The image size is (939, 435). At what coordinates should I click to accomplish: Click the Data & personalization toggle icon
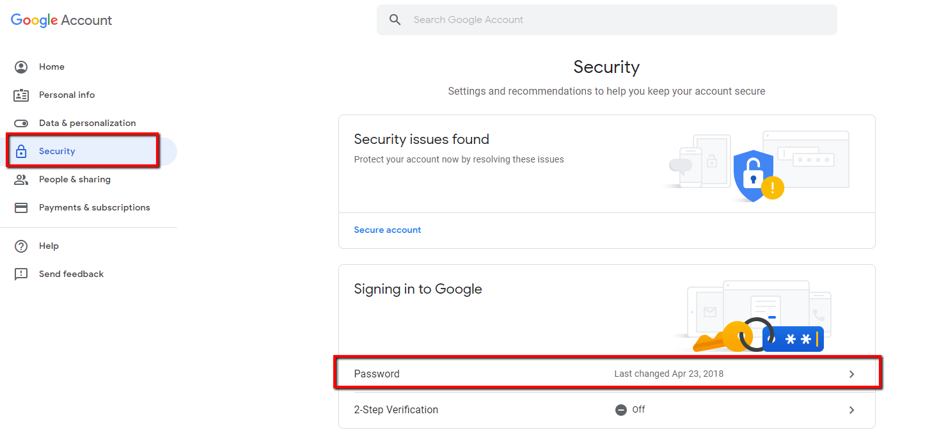click(x=21, y=123)
